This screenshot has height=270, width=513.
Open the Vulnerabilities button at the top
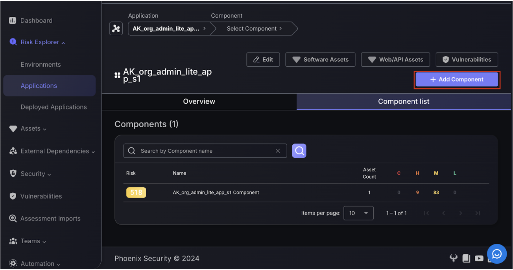(467, 60)
